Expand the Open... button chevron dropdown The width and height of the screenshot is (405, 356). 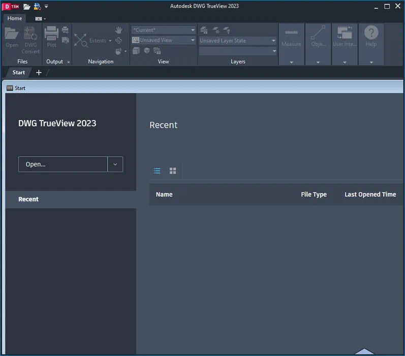click(115, 164)
